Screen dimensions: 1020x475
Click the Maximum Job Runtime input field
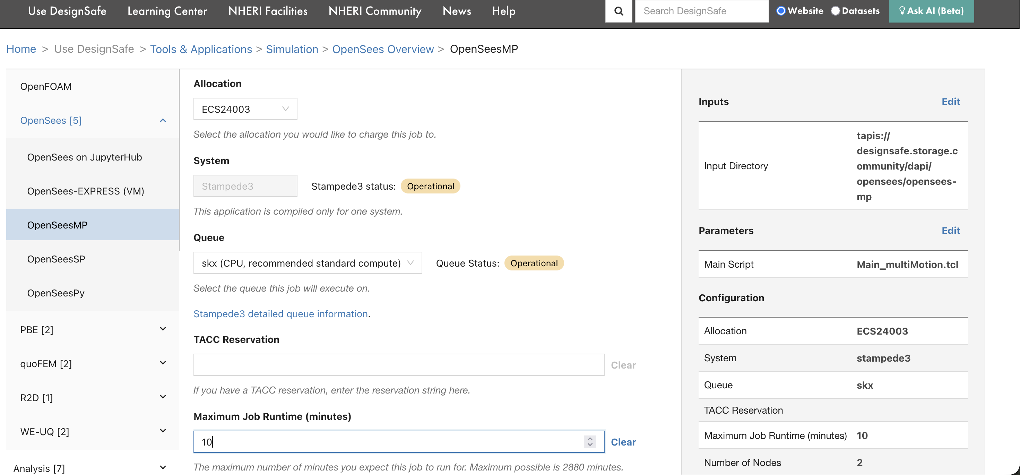(399, 442)
